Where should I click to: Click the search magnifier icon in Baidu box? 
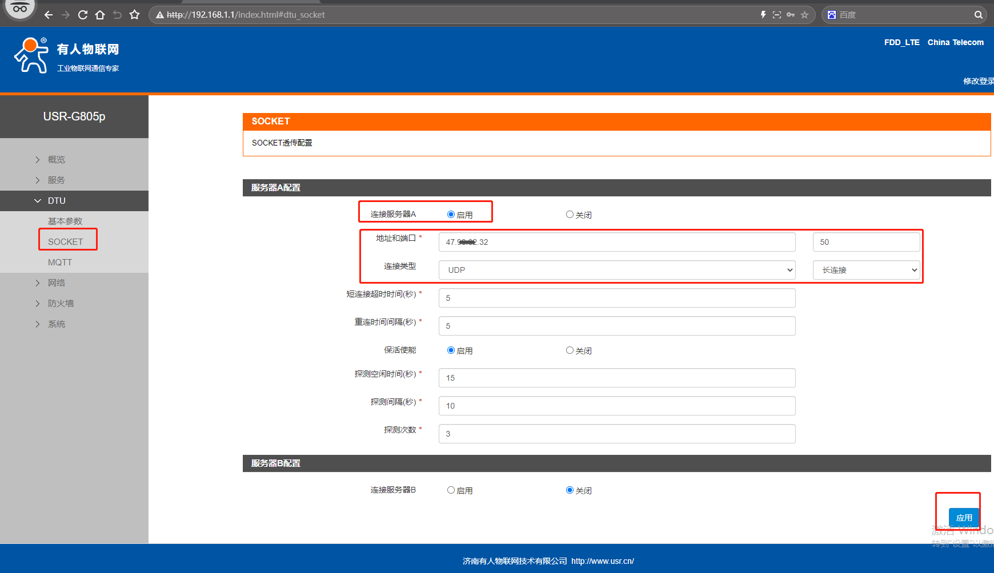(x=978, y=15)
